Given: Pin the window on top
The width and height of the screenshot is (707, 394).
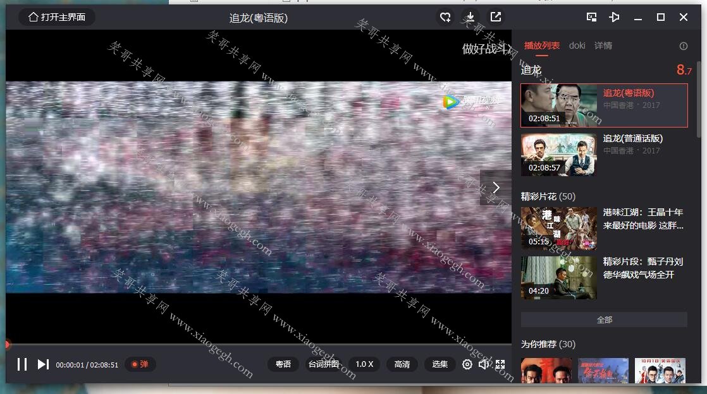Looking at the screenshot, I should pos(614,17).
